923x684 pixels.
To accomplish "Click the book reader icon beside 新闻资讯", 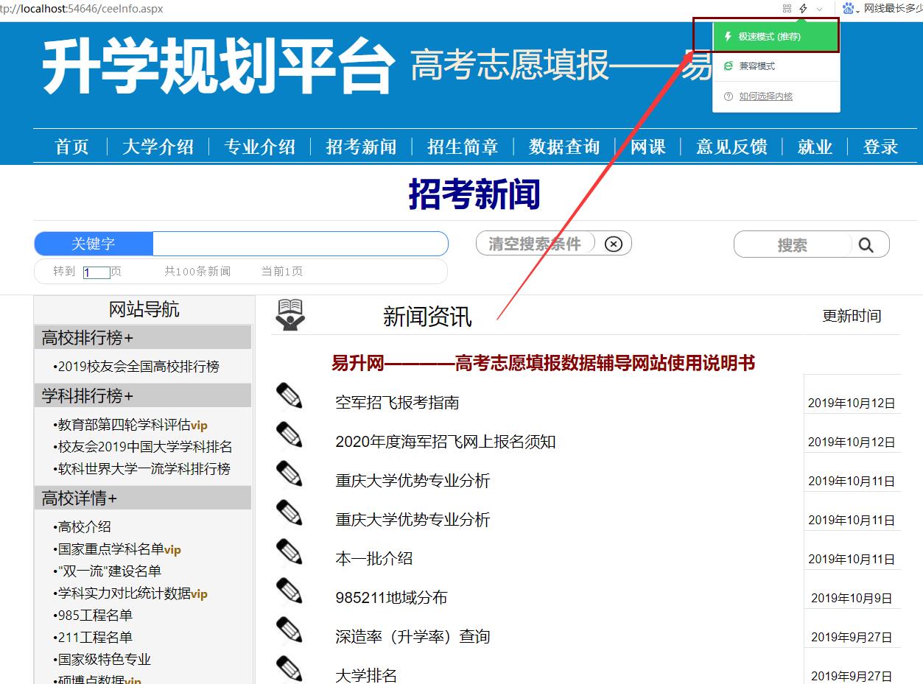I will pos(290,314).
